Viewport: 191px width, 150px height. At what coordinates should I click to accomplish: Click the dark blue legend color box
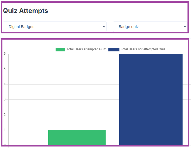click(114, 49)
